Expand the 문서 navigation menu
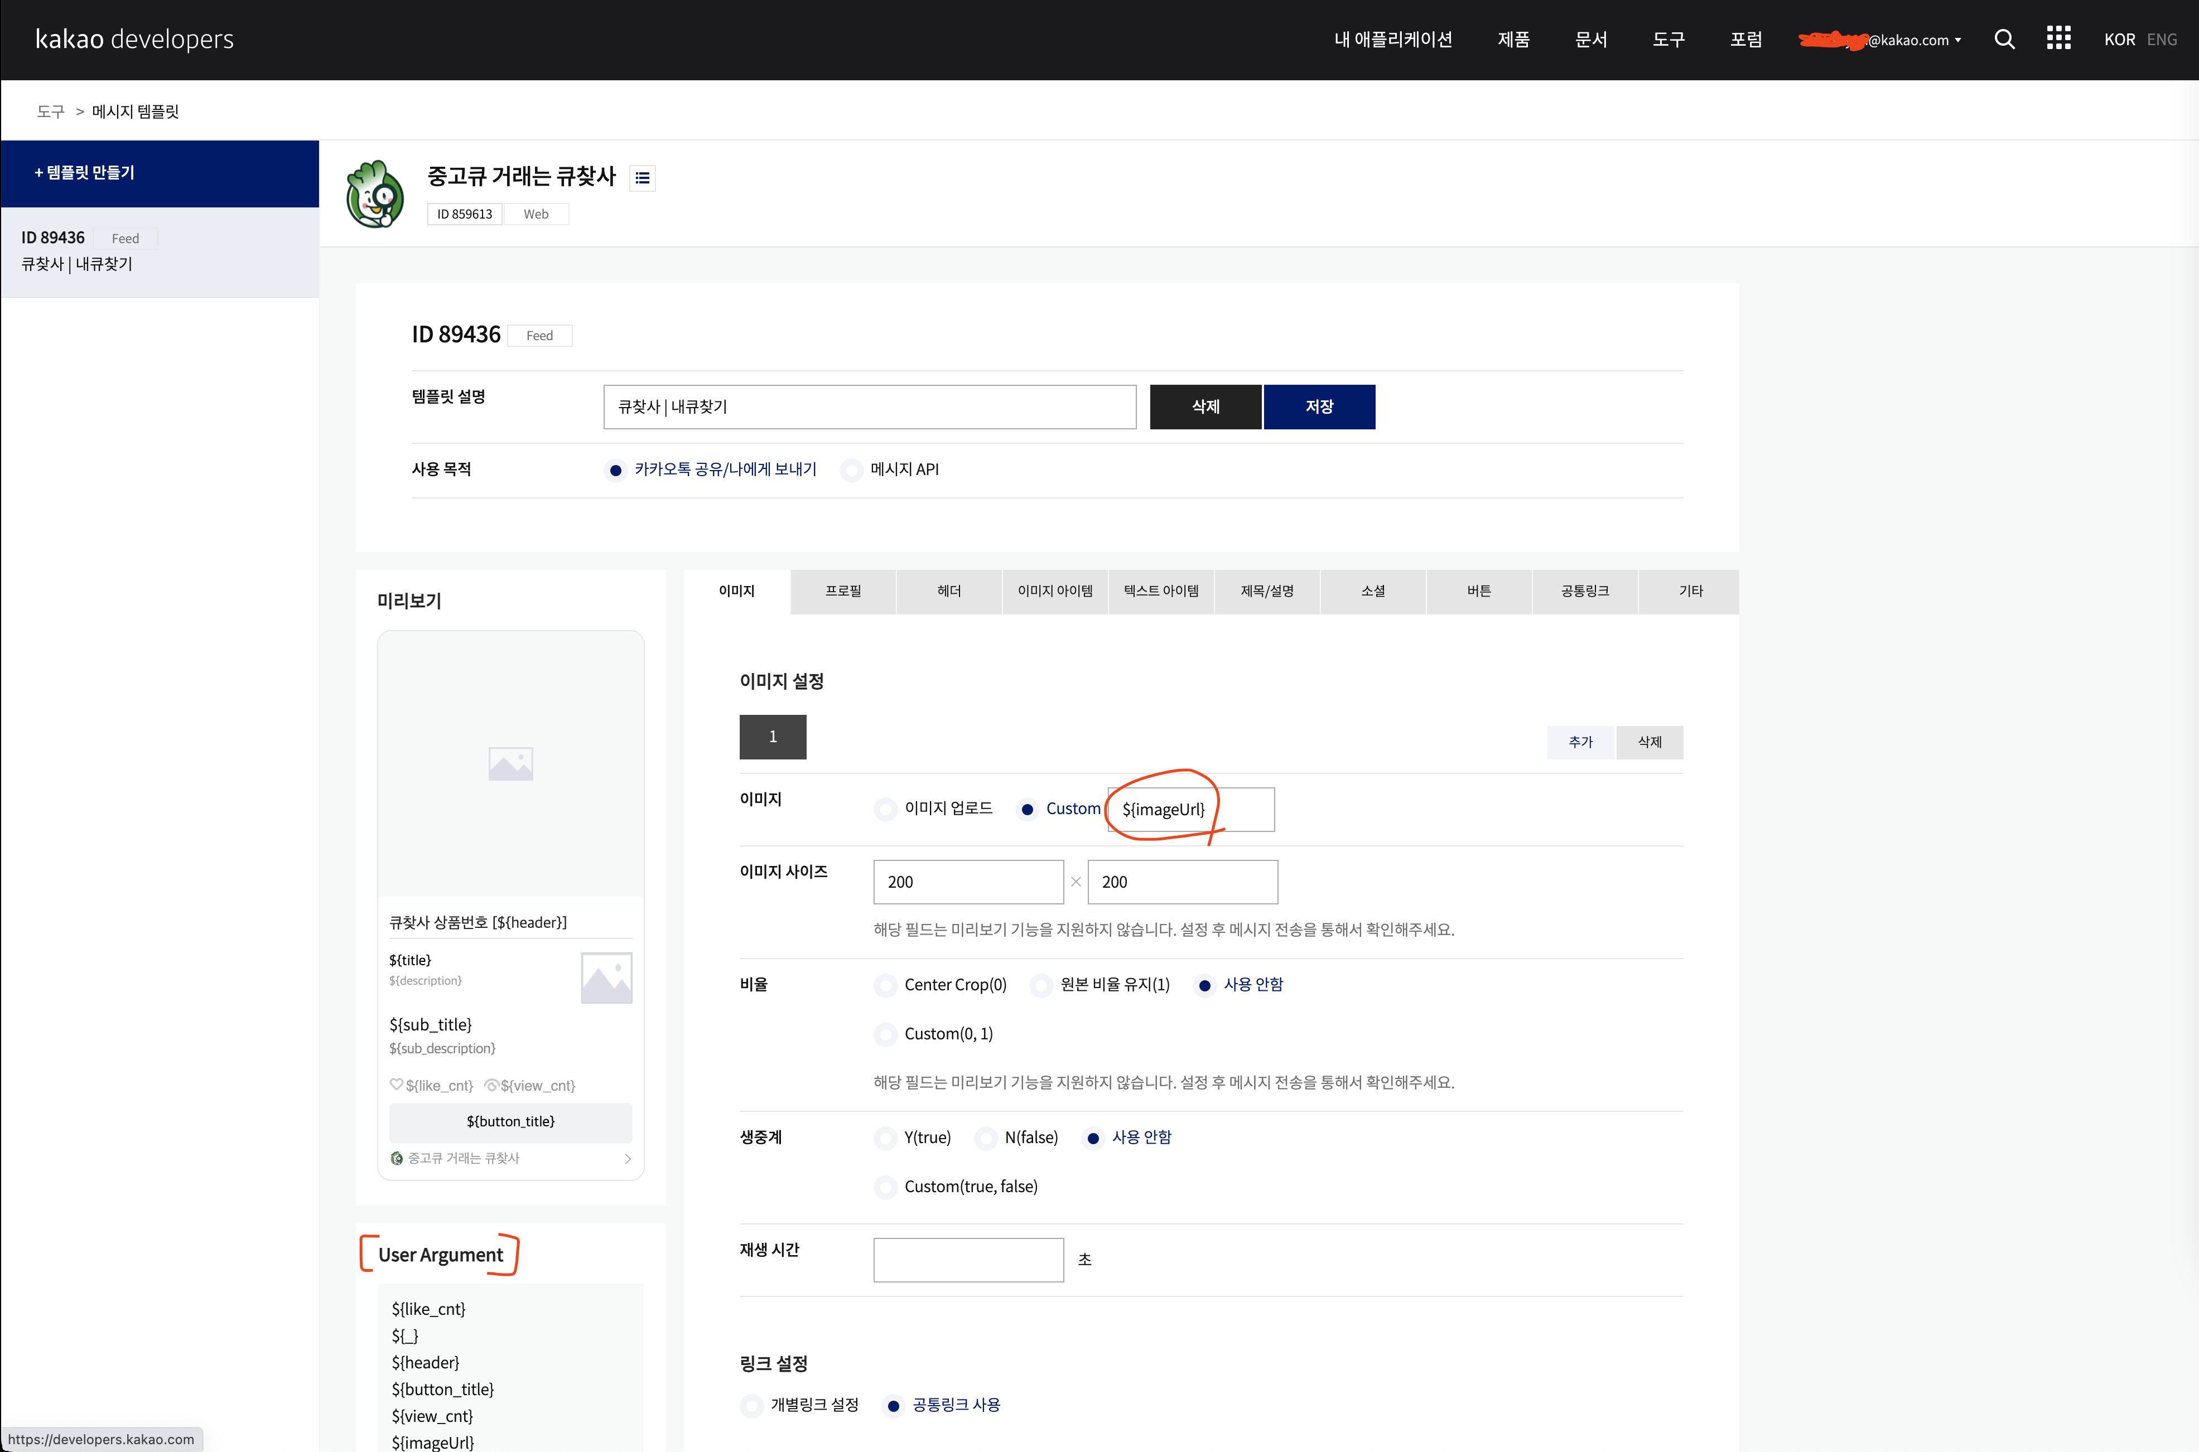This screenshot has width=2199, height=1452. pos(1590,39)
